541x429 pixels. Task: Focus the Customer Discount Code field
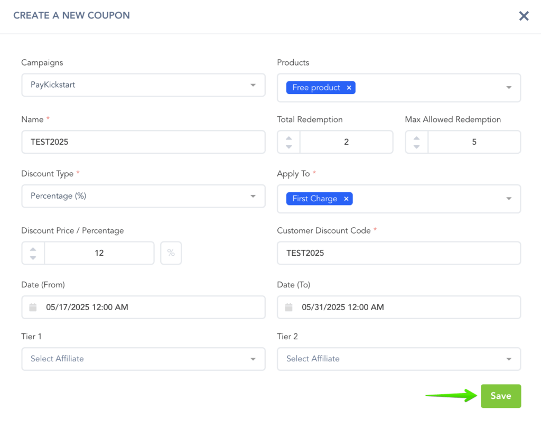pos(399,253)
